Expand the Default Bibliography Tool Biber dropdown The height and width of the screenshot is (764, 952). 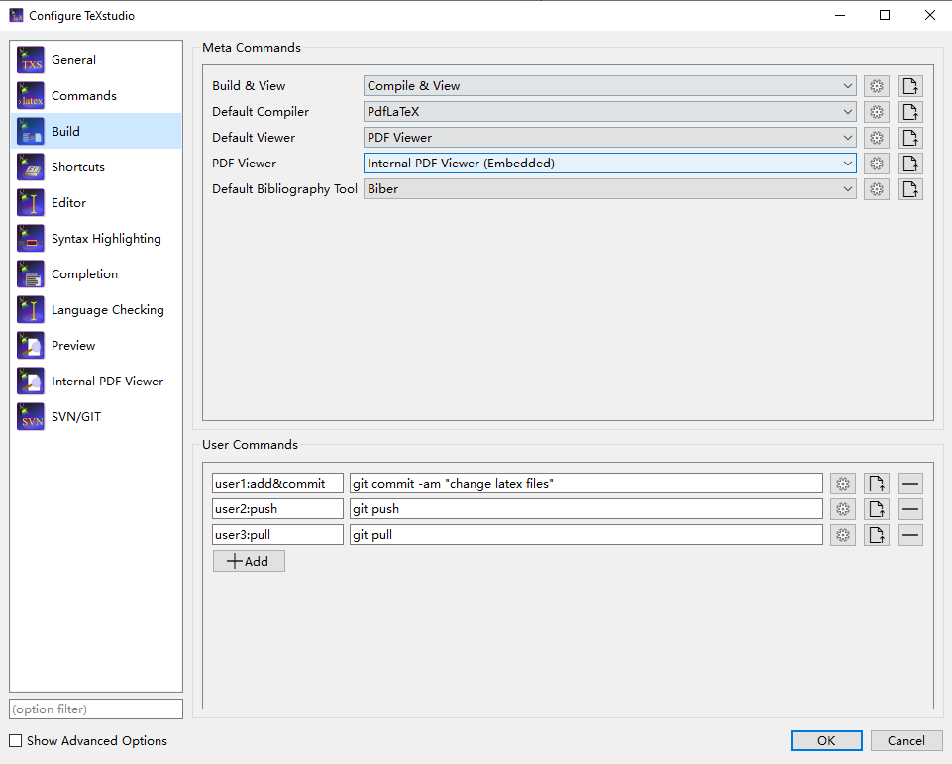click(x=609, y=189)
